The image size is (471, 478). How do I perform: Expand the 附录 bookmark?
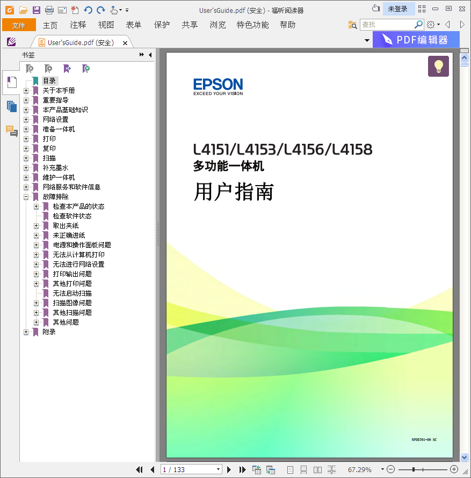pyautogui.click(x=26, y=332)
